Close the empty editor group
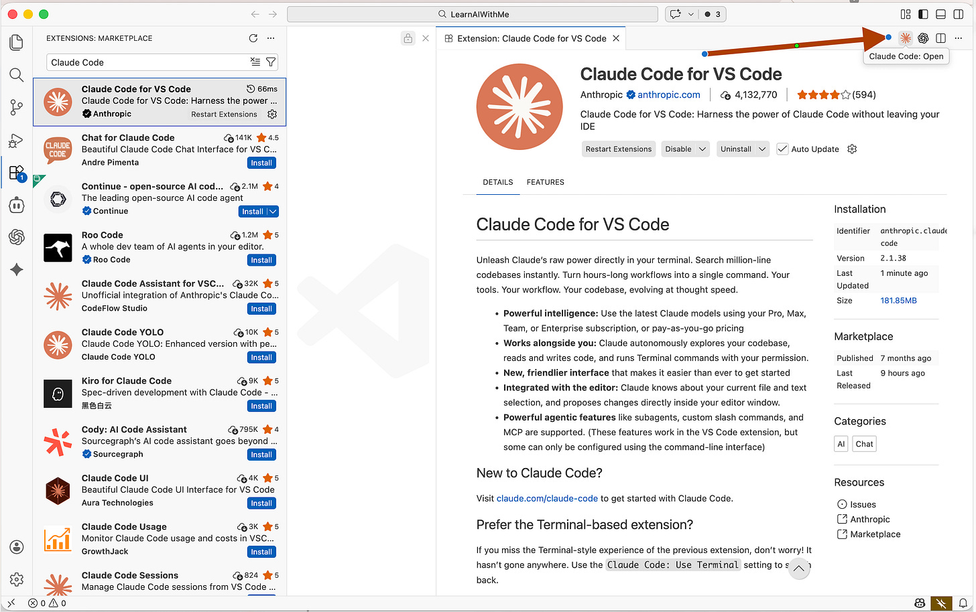This screenshot has height=612, width=976. coord(426,38)
